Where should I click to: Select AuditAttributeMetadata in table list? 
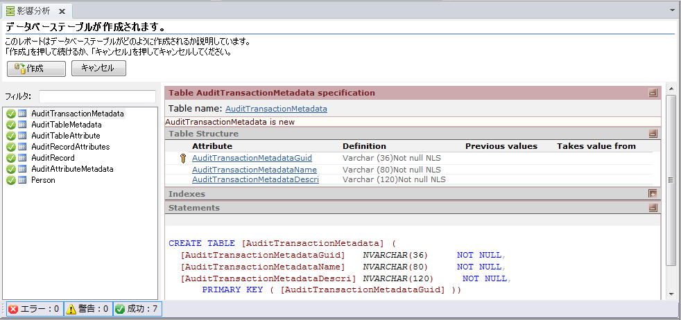72,169
